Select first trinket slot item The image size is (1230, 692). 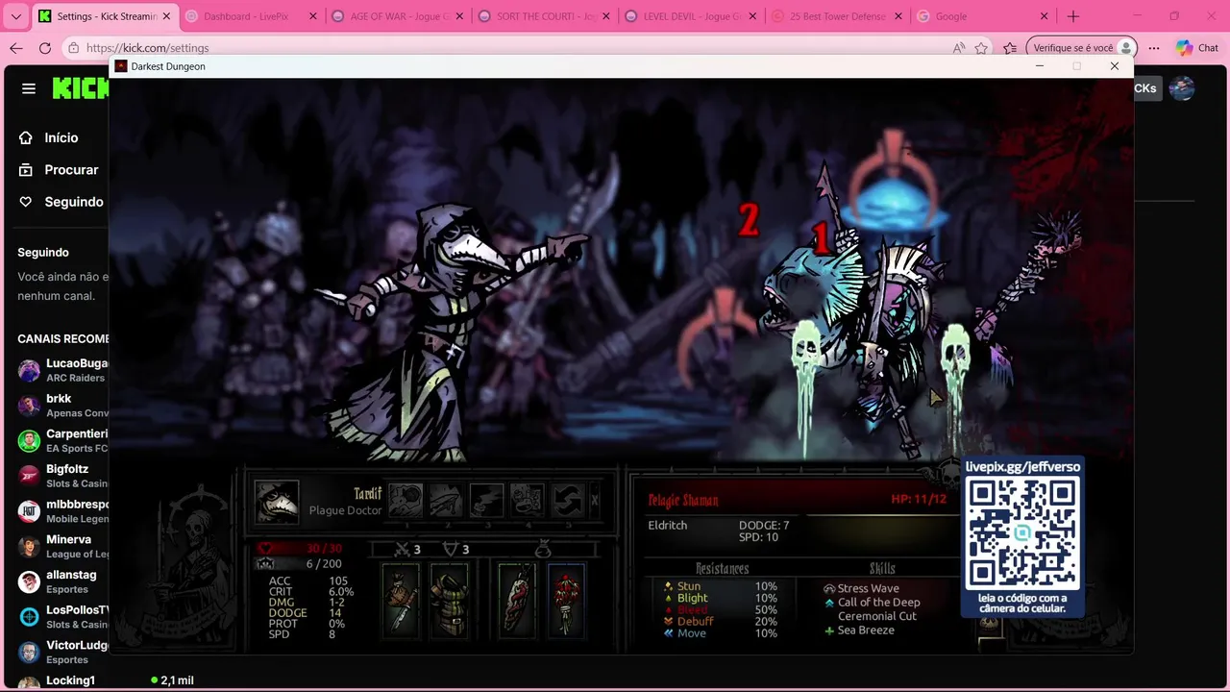pos(517,600)
